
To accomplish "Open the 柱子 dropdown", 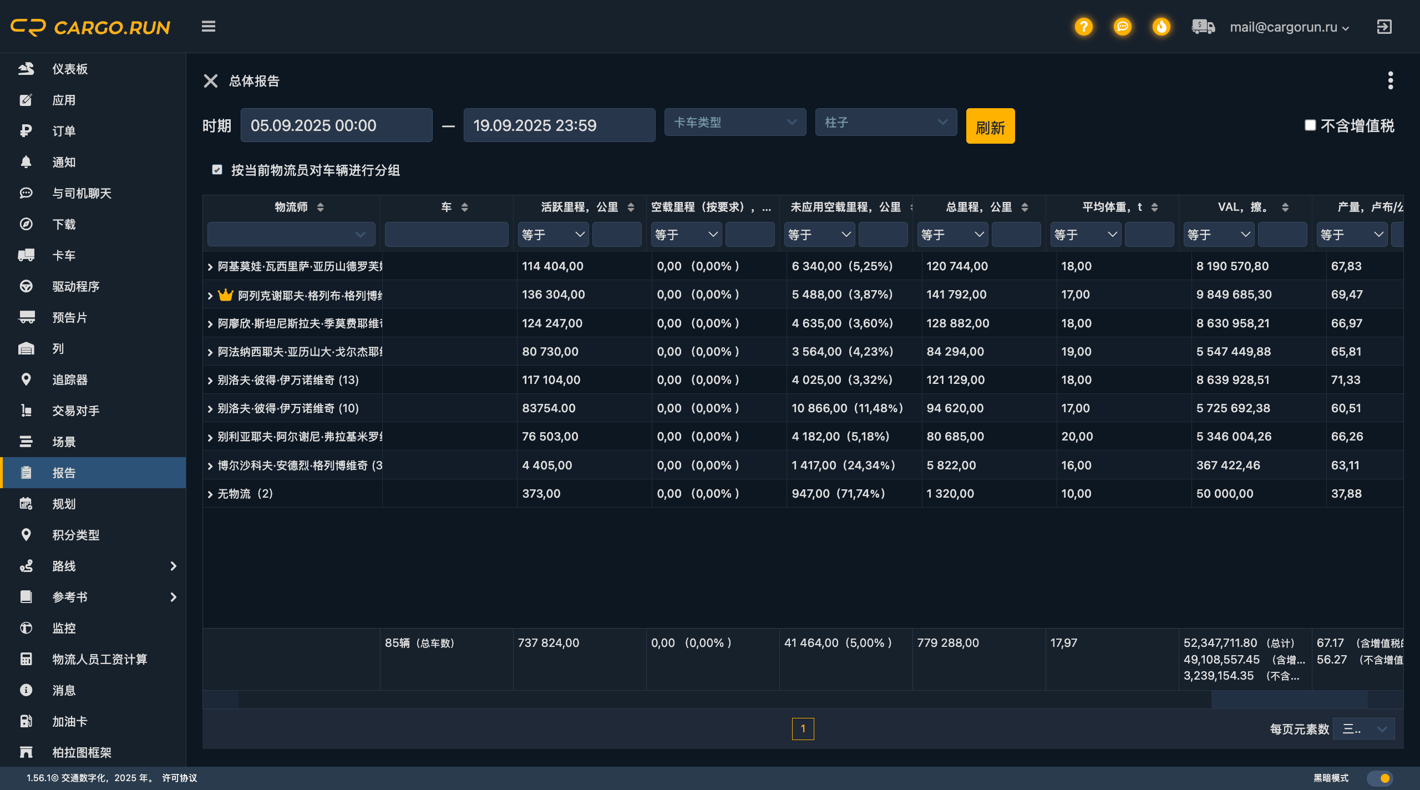I will 886,122.
